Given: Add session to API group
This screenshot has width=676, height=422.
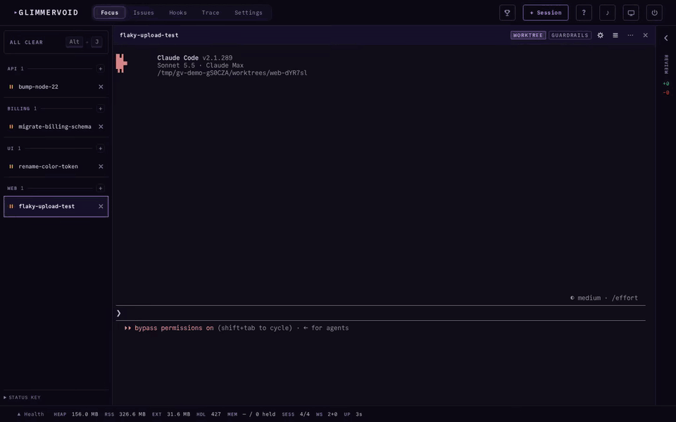Looking at the screenshot, I should click(101, 68).
